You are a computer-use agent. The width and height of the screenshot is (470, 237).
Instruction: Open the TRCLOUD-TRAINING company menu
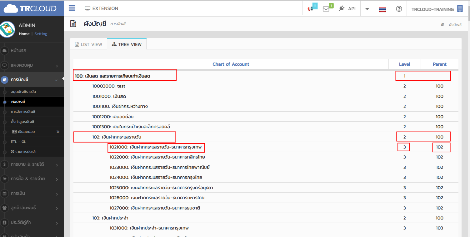coord(437,9)
